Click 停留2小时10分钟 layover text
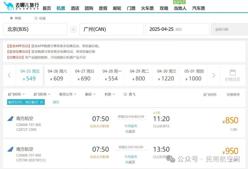 (131, 147)
